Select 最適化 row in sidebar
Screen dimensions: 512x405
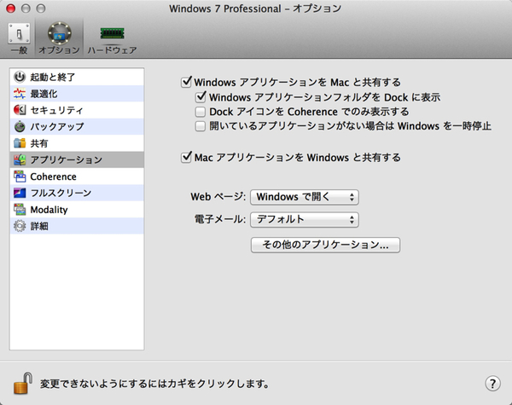[x=77, y=94]
